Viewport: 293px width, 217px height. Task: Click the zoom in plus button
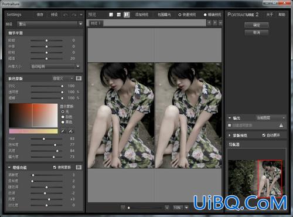(x=167, y=208)
